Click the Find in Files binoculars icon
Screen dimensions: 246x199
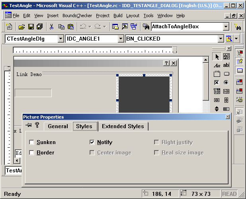point(146,27)
